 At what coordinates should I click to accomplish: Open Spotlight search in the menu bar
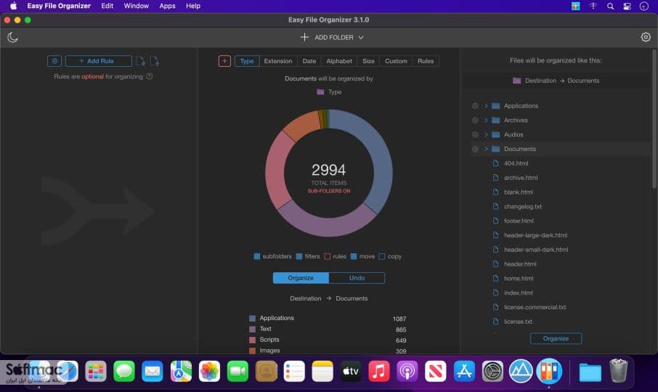coord(610,7)
